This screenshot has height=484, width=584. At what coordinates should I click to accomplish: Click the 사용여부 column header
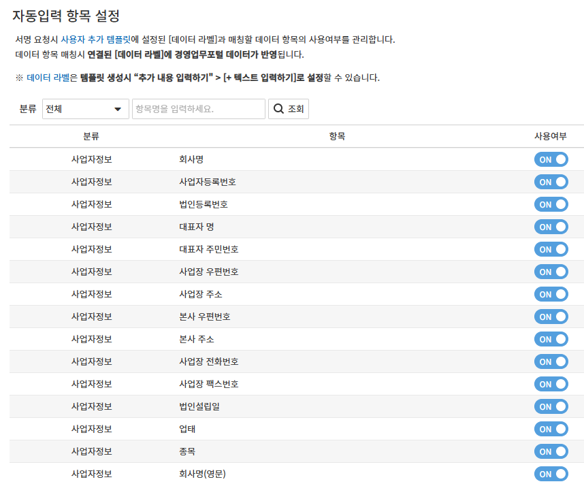point(550,136)
